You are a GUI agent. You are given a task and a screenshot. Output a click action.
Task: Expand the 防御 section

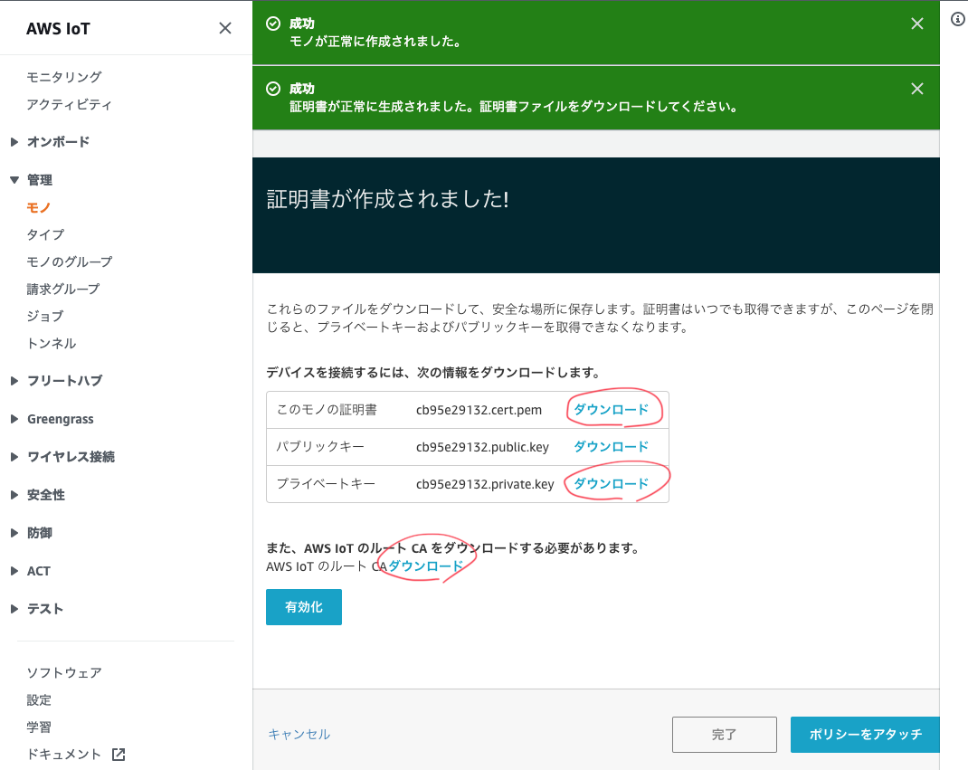coord(14,533)
